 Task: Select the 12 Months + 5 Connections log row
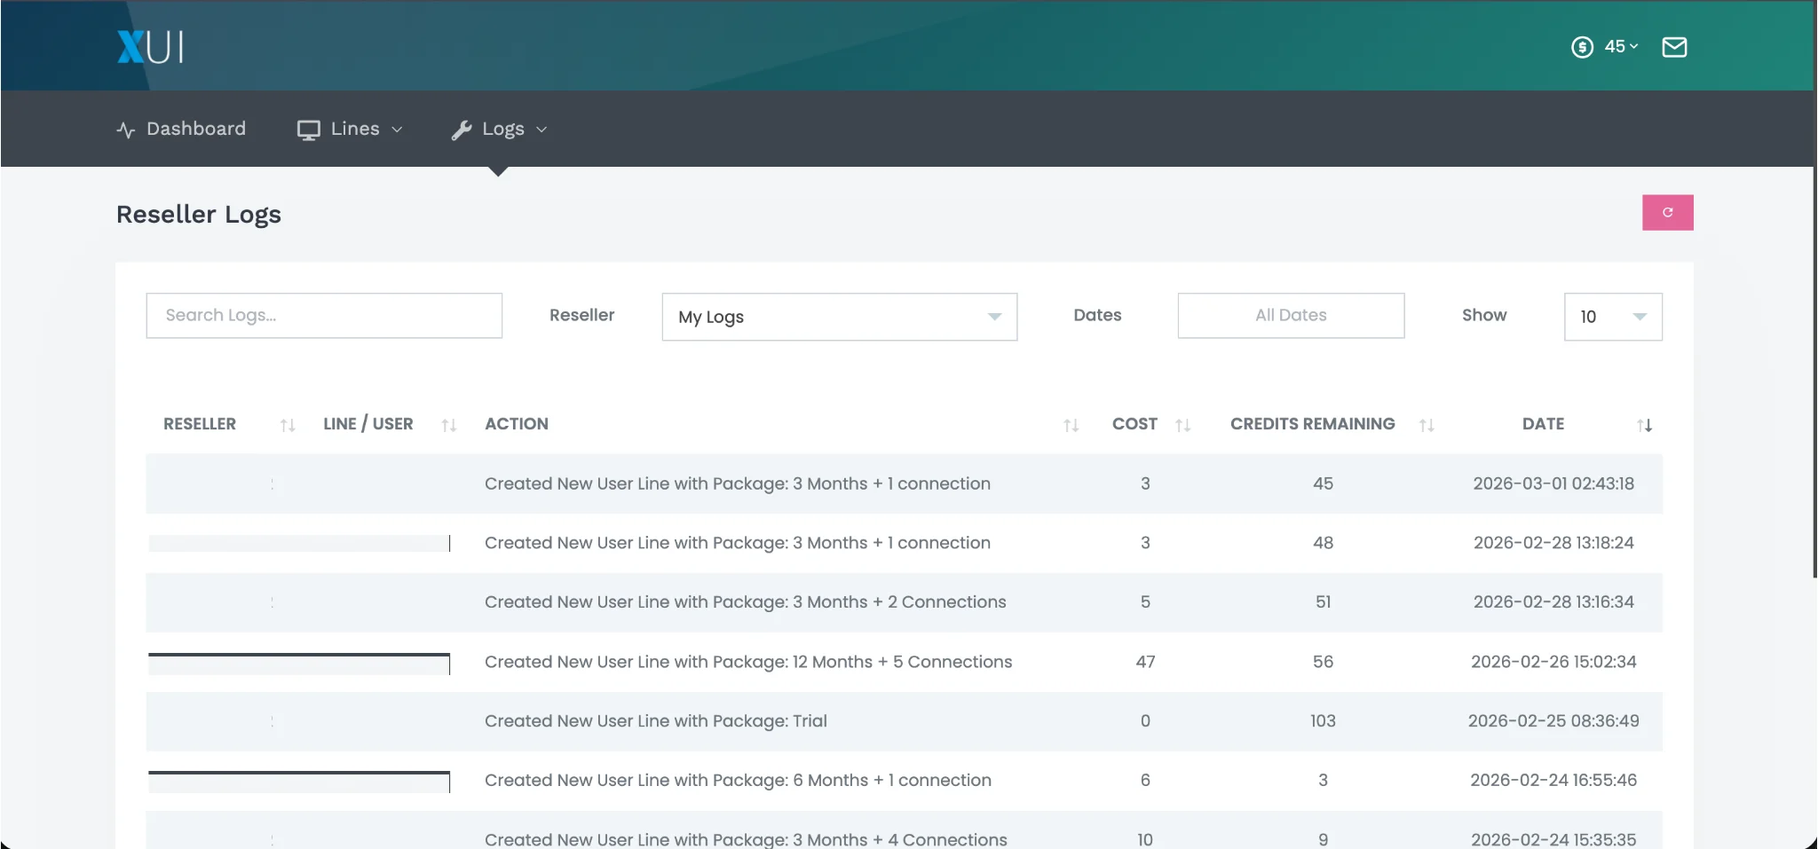(747, 662)
